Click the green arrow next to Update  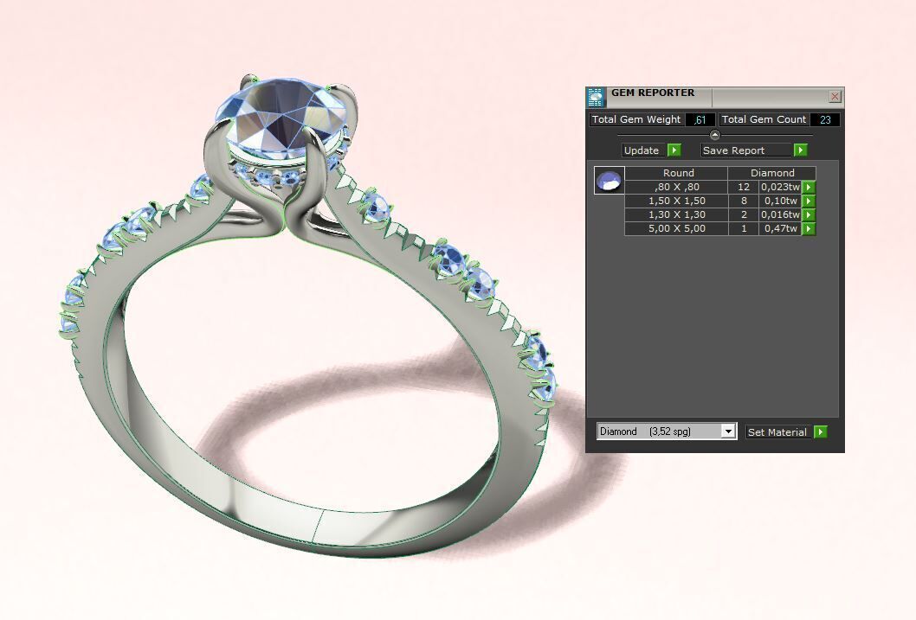[x=674, y=150]
